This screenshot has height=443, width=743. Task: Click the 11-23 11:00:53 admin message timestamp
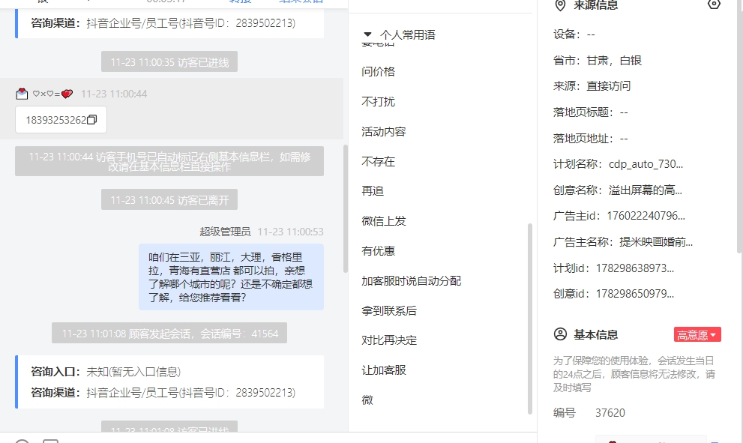(x=290, y=232)
